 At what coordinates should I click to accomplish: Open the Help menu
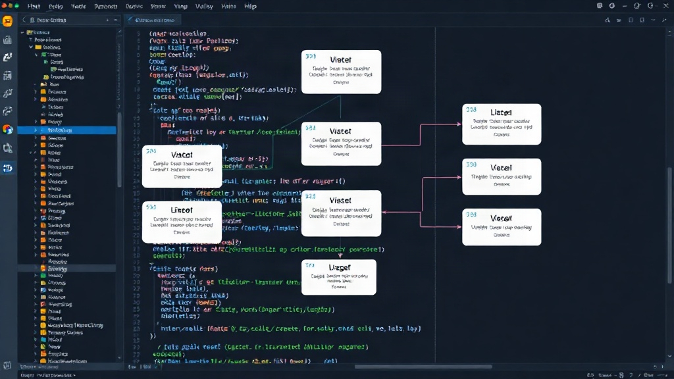(x=250, y=7)
